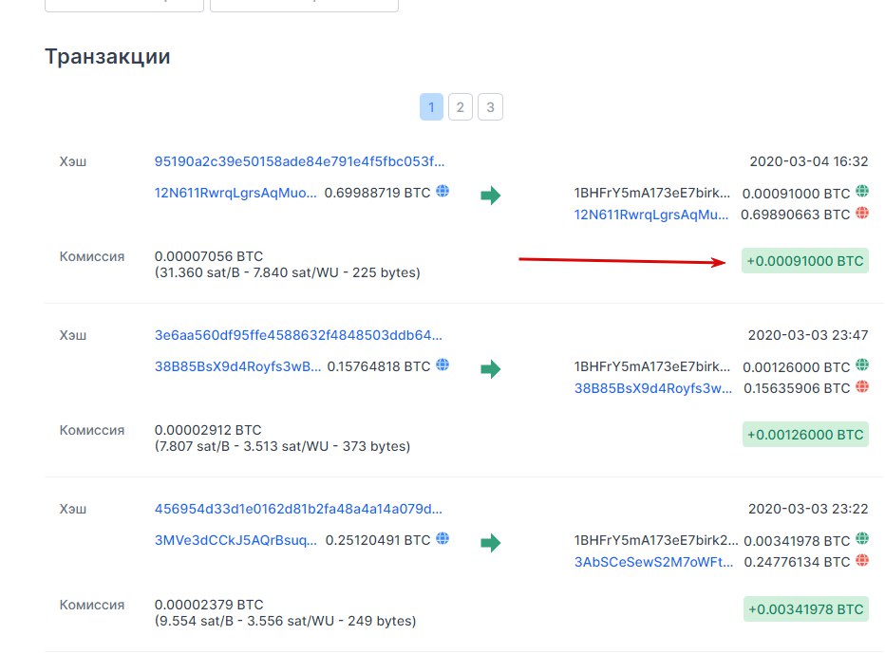Click green globe icon next to 0.00126000 BTC output
Screen dimensions: 885x654
[x=862, y=365]
